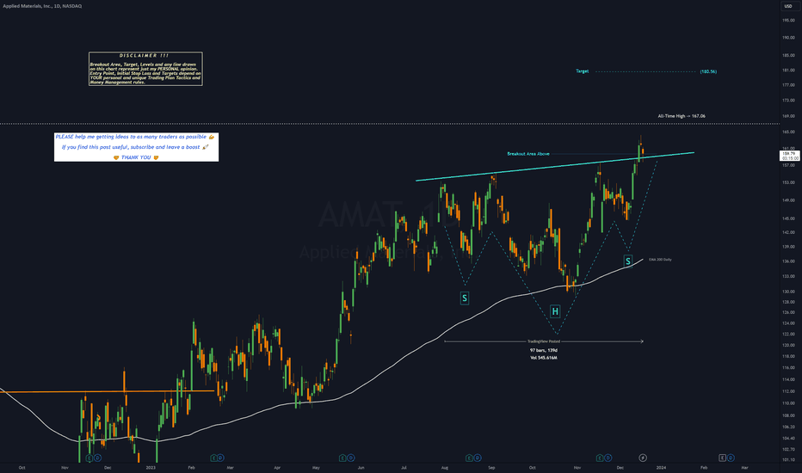Screen dimensions: 802x473
Task: Open the USD currency selector
Action: click(x=788, y=6)
